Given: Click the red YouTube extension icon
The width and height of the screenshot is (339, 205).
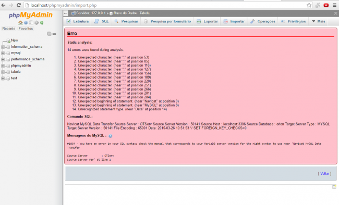Looking at the screenshot, I should pyautogui.click(x=326, y=5).
